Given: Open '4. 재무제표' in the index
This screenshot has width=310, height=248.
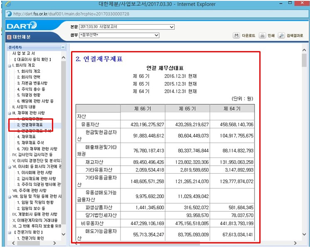Looking at the screenshot, I should [26, 137].
